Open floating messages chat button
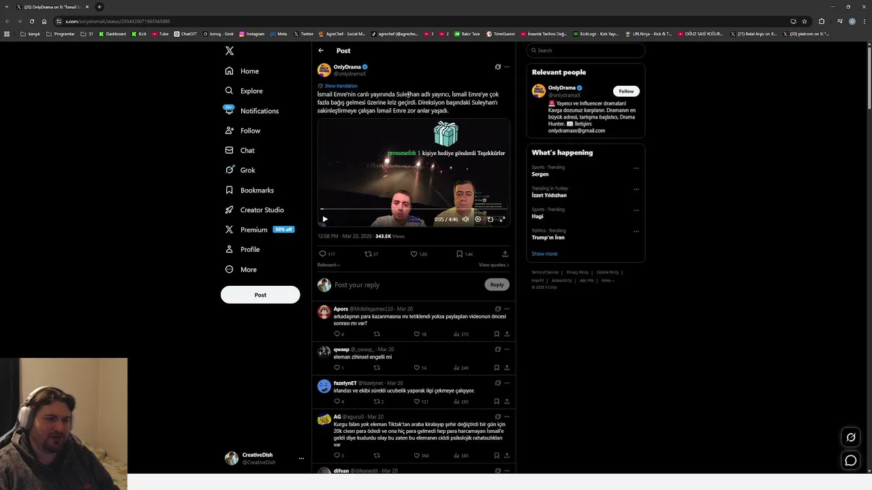This screenshot has width=872, height=490. [x=851, y=461]
